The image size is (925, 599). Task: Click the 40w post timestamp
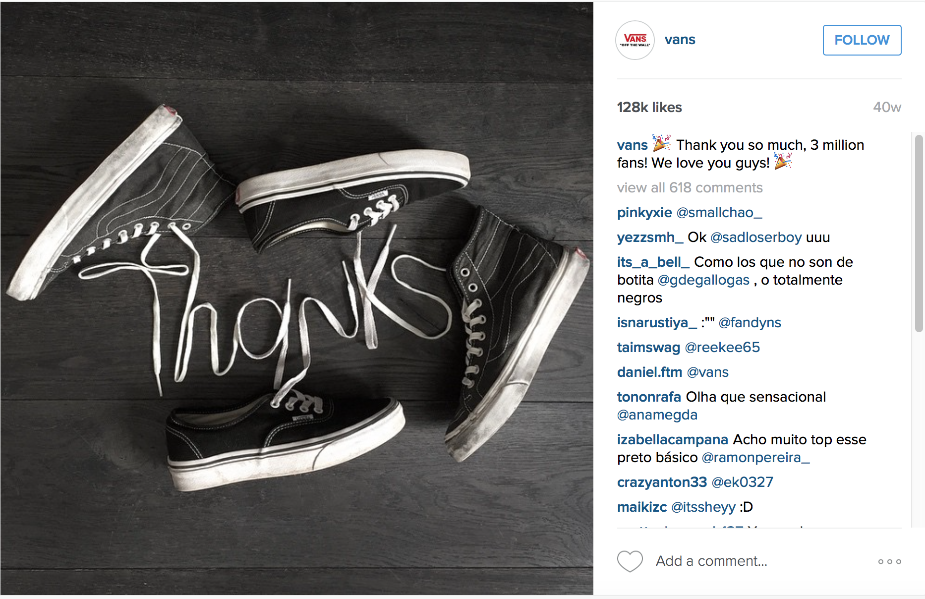tap(887, 108)
